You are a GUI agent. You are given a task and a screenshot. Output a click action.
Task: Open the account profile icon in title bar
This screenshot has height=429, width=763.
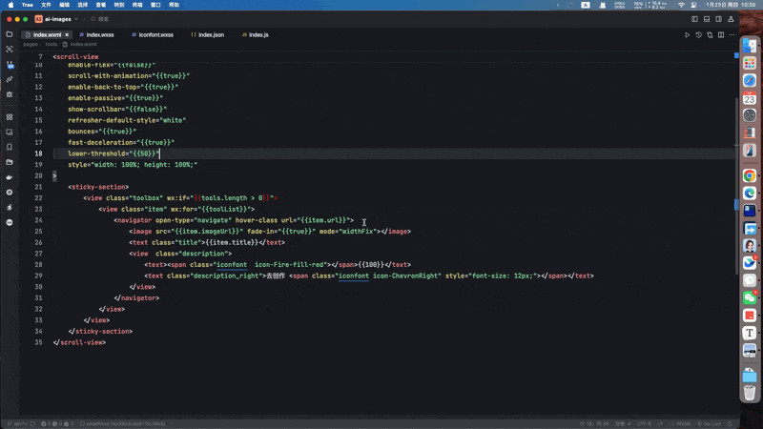pos(731,19)
